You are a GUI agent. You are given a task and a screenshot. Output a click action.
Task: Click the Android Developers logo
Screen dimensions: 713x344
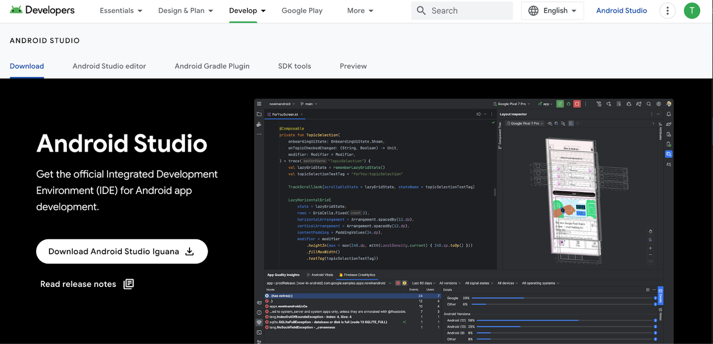click(42, 10)
